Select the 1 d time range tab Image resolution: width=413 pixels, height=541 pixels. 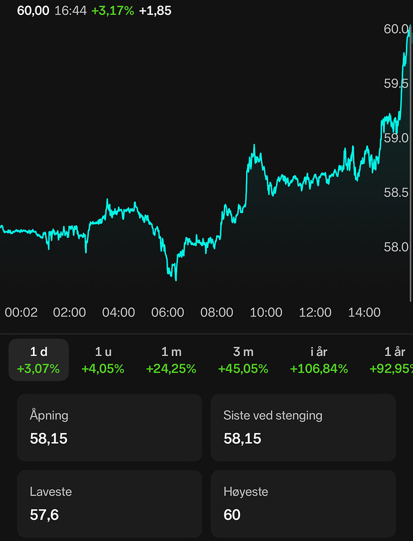pyautogui.click(x=38, y=360)
